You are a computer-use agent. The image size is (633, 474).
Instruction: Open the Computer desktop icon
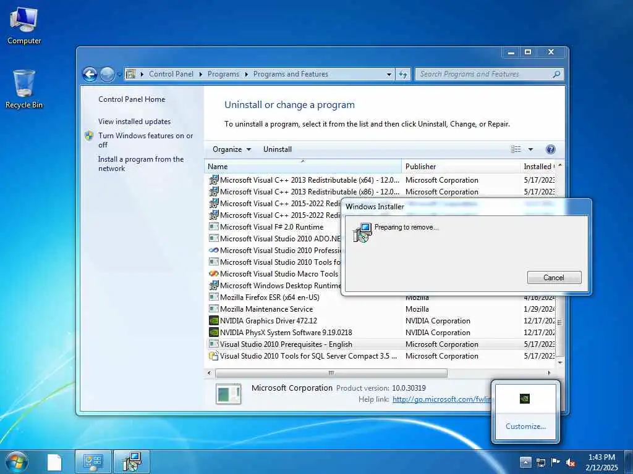(24, 26)
